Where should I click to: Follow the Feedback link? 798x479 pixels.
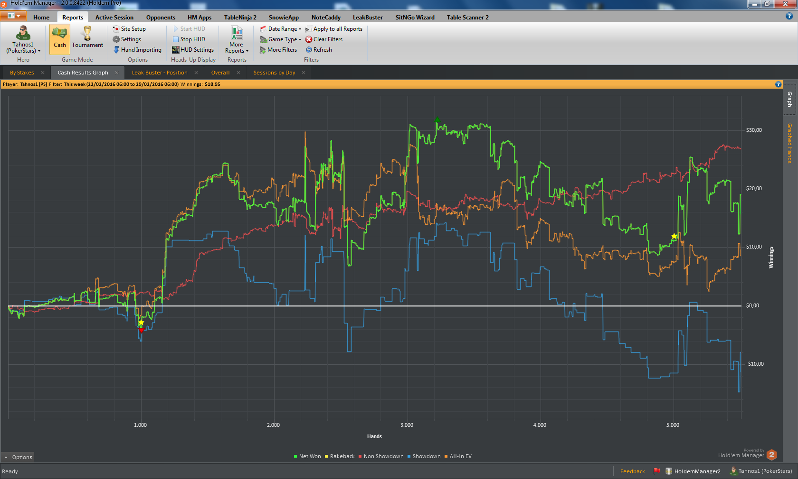(632, 471)
